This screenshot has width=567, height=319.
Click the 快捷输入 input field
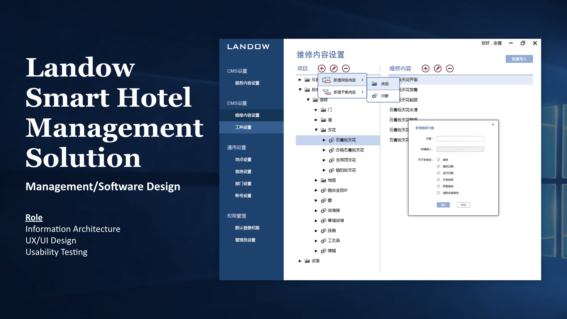pos(460,149)
